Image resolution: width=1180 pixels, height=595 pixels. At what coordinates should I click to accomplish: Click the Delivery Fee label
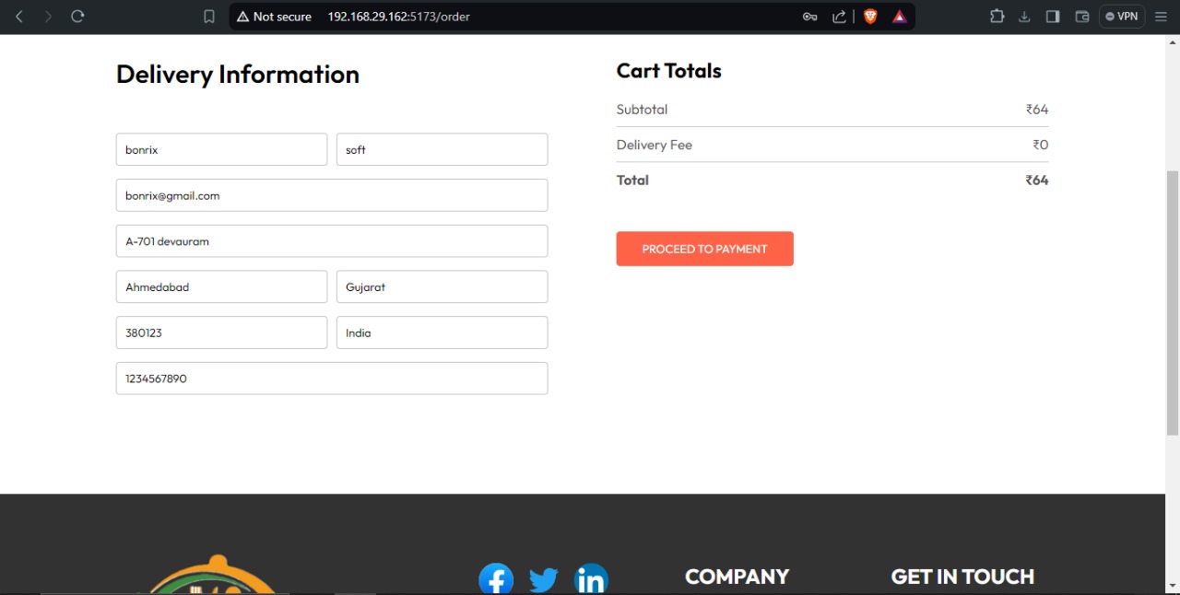(x=655, y=145)
